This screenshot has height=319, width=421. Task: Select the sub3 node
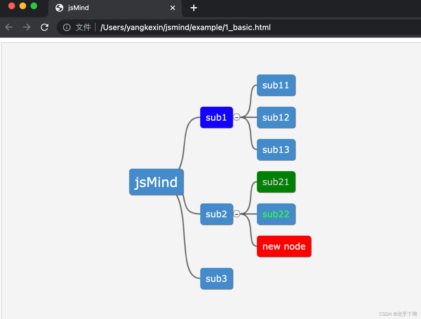(217, 278)
